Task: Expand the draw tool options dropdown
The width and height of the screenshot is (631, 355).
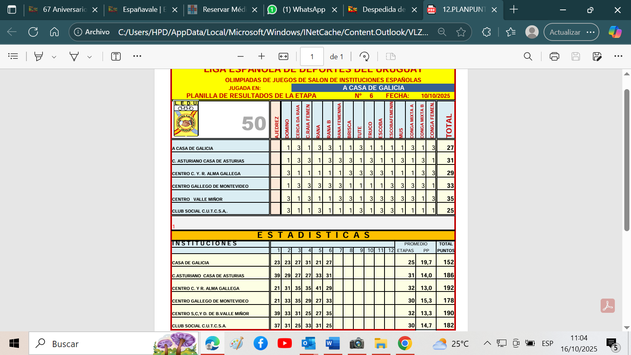Action: click(x=90, y=57)
